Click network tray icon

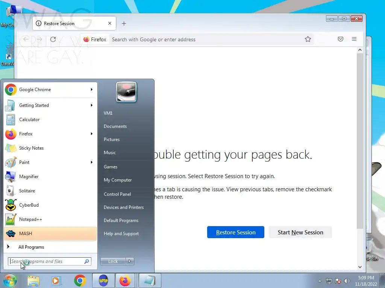(329, 281)
